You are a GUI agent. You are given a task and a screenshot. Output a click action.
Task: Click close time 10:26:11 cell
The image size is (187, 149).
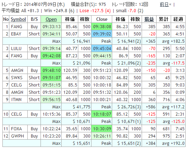click(102, 136)
